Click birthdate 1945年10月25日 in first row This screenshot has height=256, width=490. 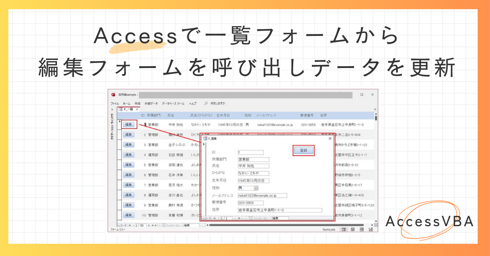point(230,125)
